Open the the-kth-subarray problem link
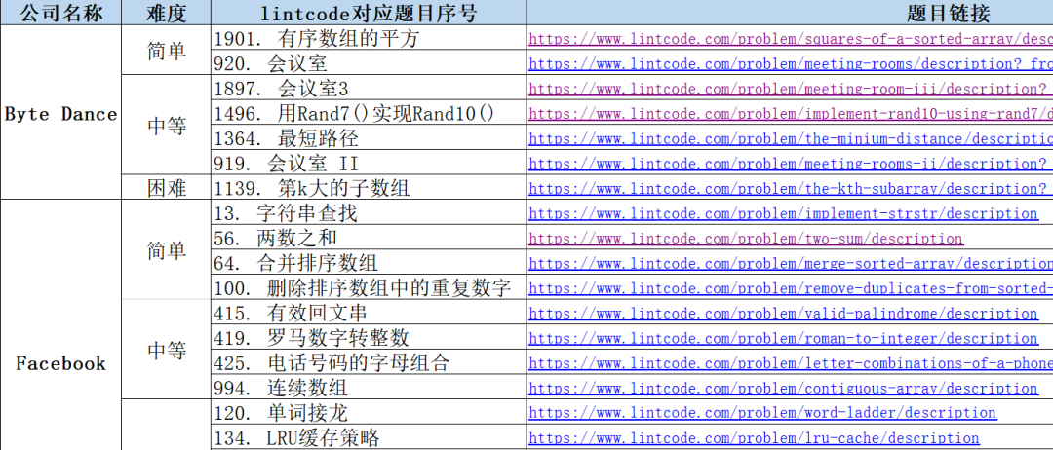The height and width of the screenshot is (450, 1053). pos(791,189)
